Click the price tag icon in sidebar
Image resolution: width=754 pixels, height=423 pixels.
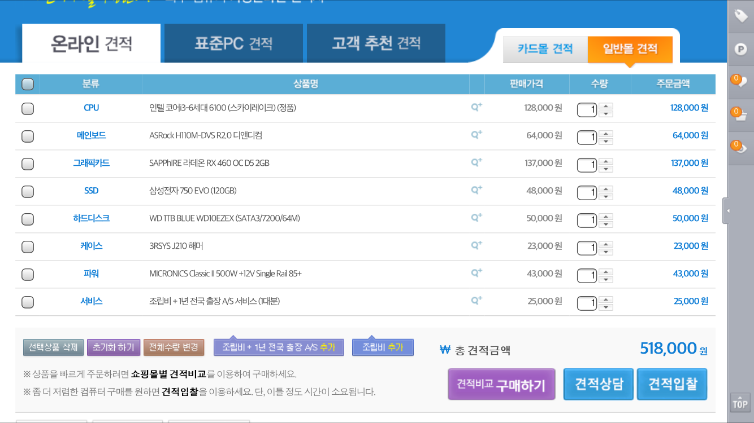pyautogui.click(x=740, y=16)
